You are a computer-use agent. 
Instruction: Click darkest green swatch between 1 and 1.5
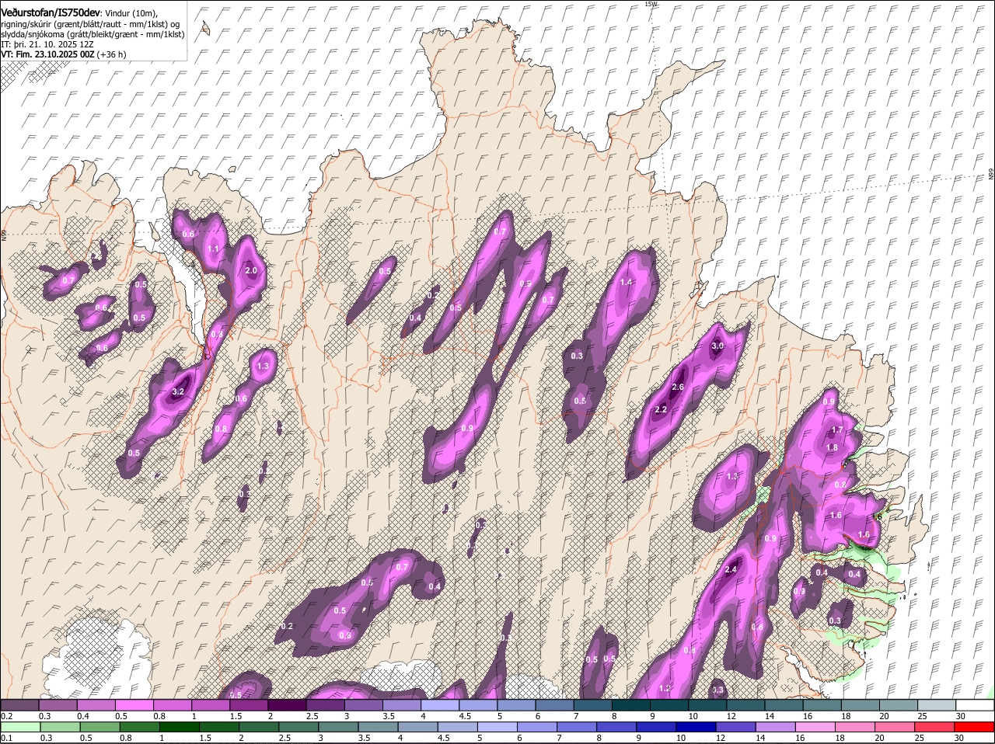(180, 727)
